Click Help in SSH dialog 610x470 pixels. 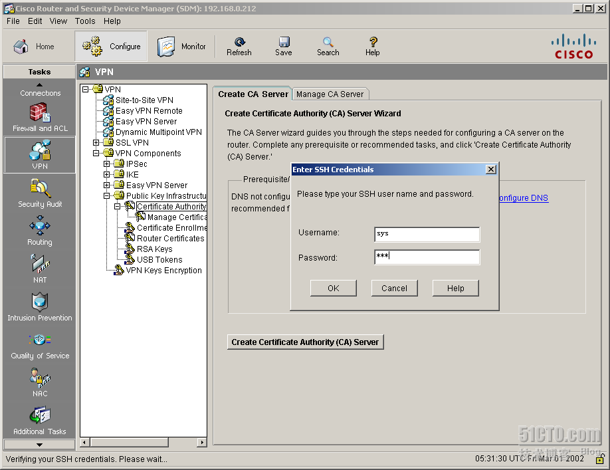tap(456, 289)
